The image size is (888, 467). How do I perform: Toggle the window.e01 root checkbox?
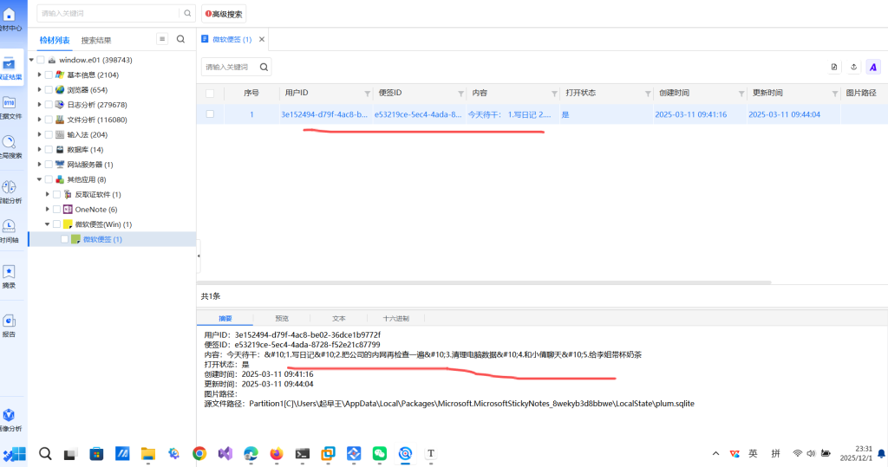pos(41,60)
